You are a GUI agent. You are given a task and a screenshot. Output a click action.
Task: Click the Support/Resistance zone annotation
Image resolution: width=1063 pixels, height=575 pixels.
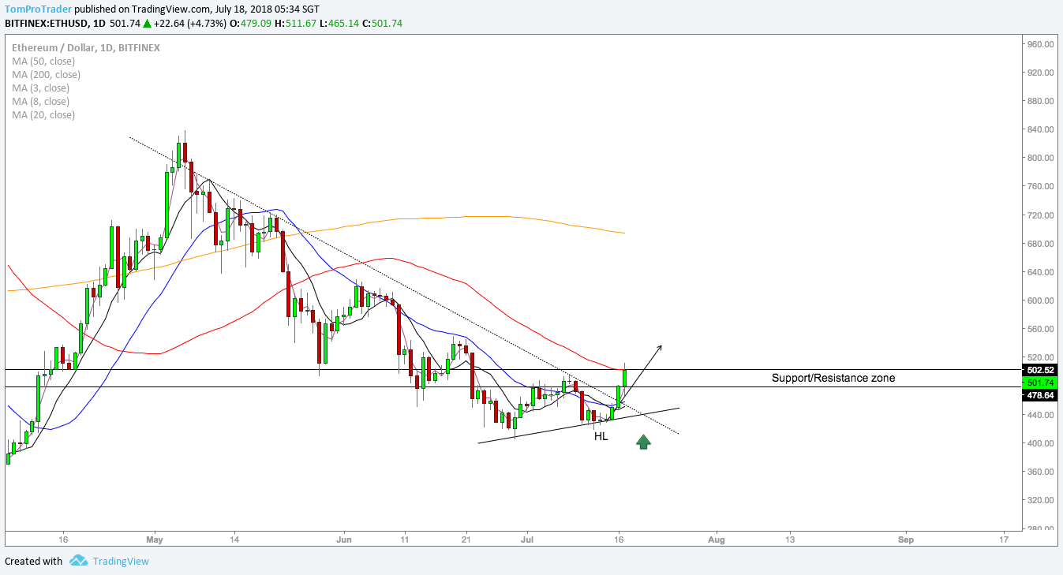tap(833, 378)
